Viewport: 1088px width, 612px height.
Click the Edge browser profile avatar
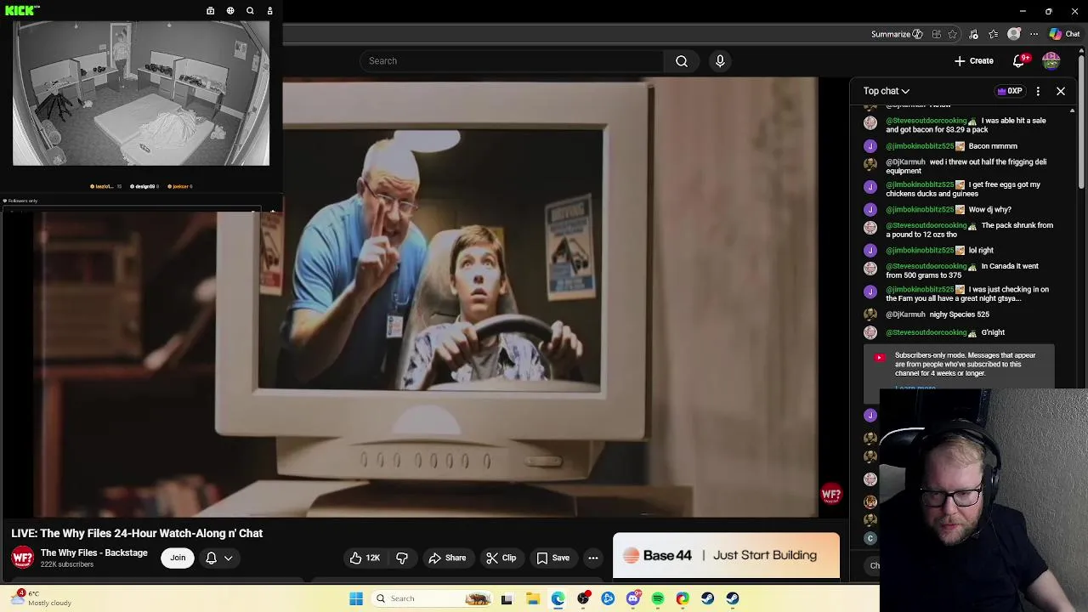1014,34
